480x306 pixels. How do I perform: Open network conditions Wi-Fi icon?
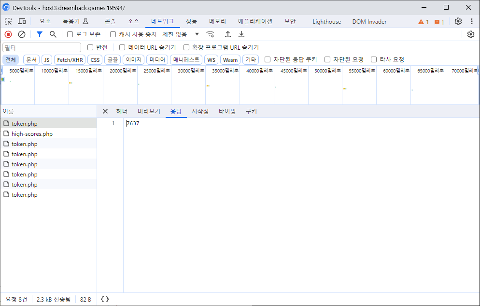210,34
